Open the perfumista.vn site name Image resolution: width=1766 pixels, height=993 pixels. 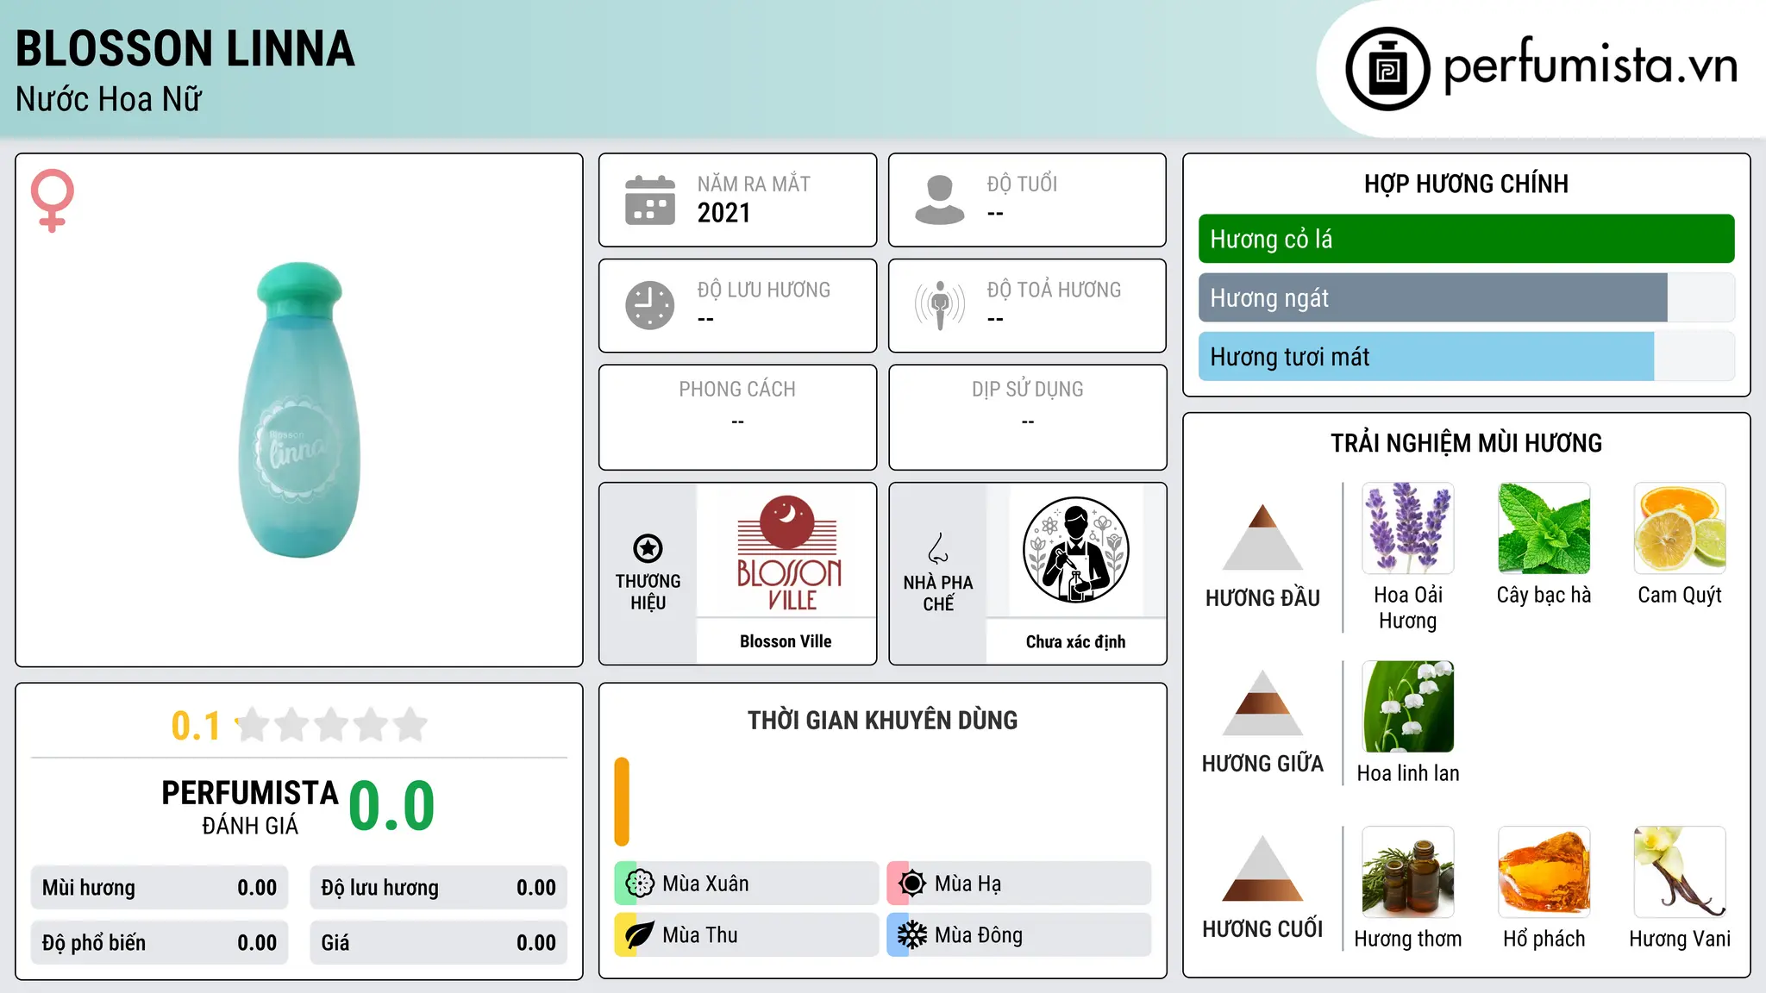point(1590,66)
